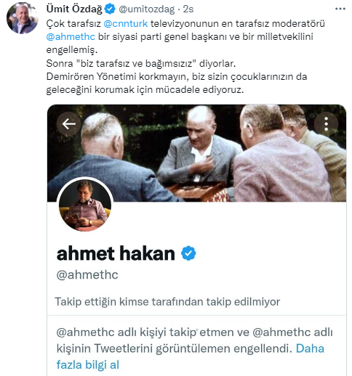Screen dimensions: 352x376
Task: Click the @umitozdag handle
Action: (146, 9)
